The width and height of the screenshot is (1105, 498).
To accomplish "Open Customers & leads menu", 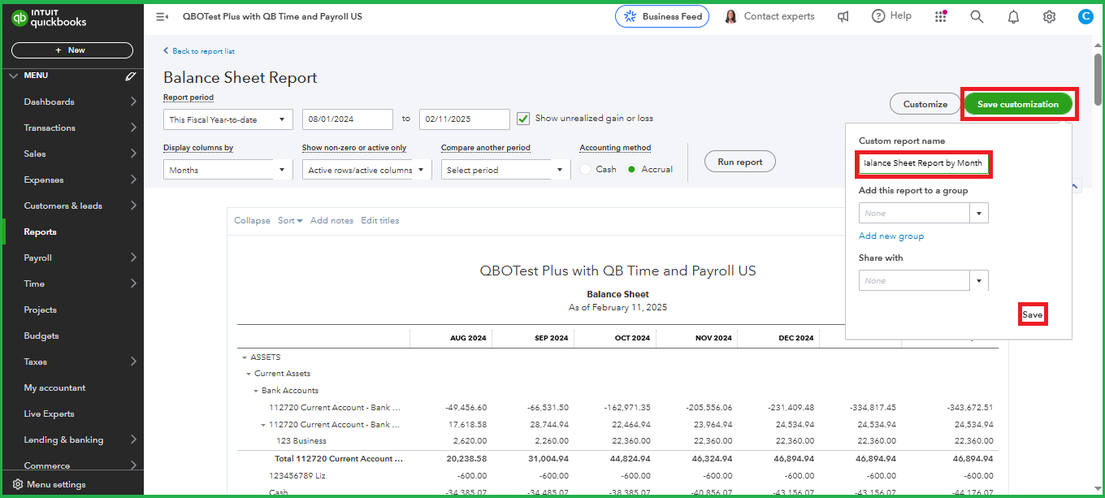I will tap(72, 206).
